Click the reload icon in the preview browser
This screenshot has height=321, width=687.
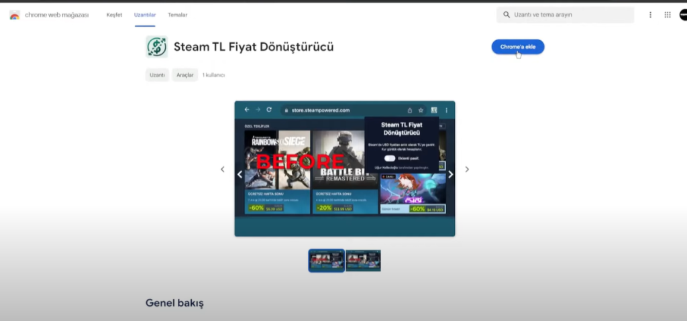click(269, 109)
